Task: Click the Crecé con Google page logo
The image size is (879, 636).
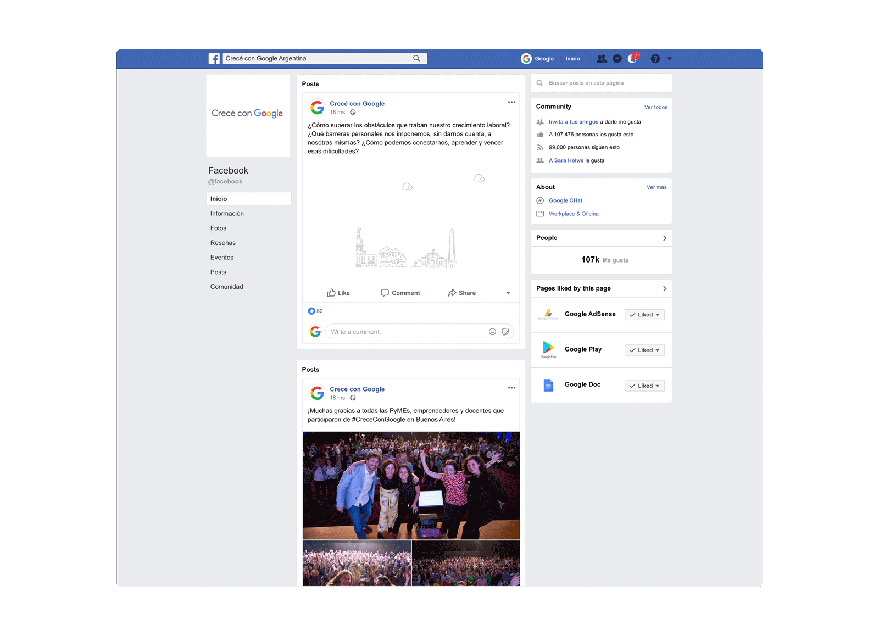Action: (248, 115)
